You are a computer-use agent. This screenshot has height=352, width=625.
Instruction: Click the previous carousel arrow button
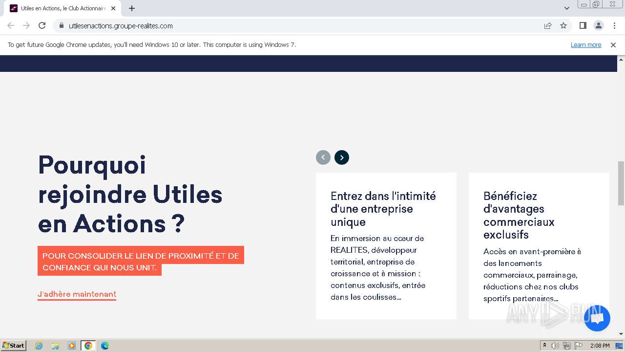[x=323, y=157]
